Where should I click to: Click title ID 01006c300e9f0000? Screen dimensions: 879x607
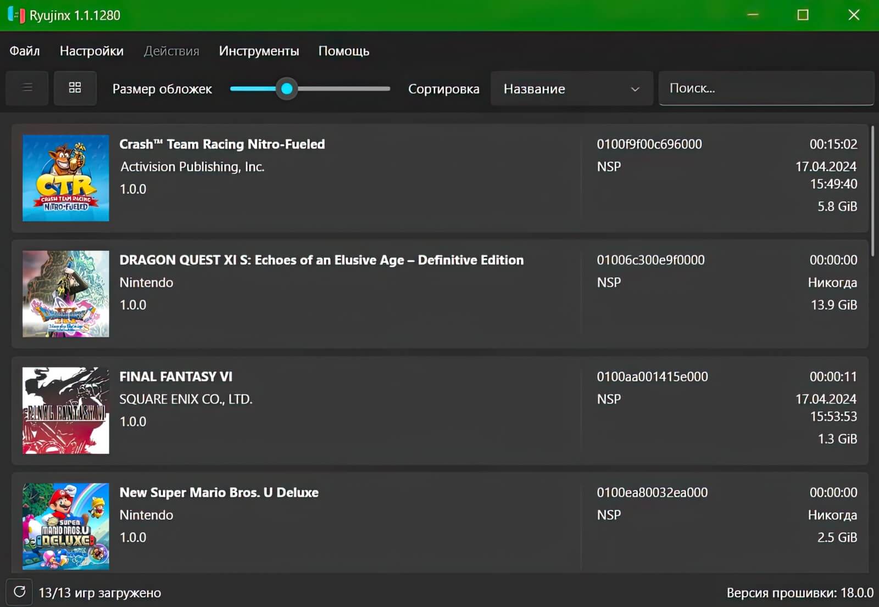coord(650,260)
